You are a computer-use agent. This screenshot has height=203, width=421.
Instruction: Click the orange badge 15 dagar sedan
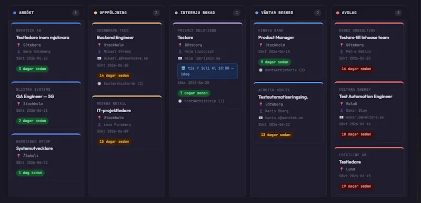[114, 142]
